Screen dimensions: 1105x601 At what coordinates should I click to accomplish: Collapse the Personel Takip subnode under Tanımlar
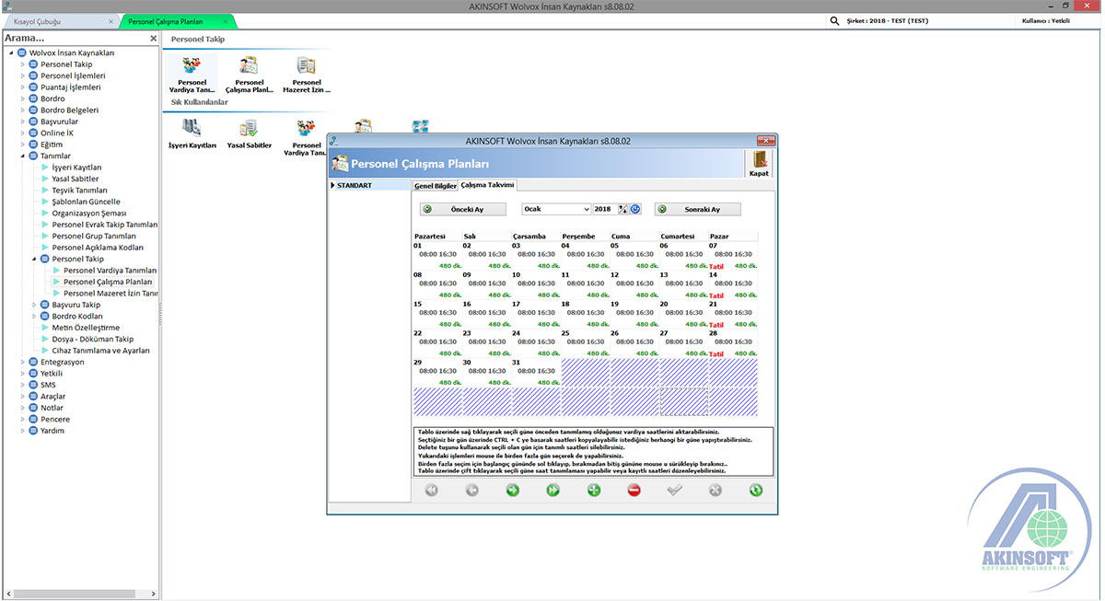(34, 260)
